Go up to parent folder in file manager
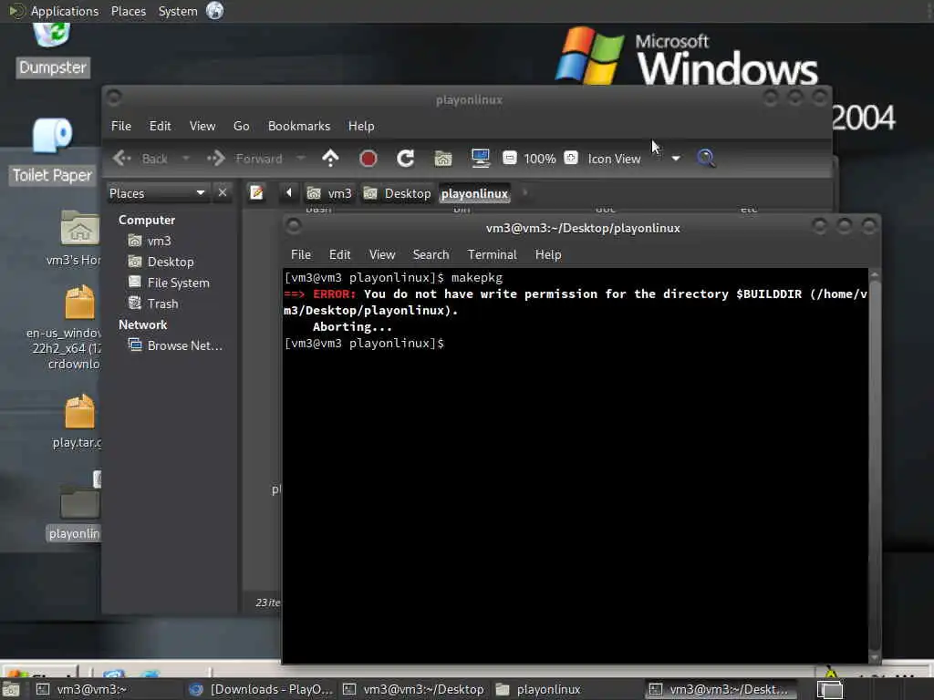Image resolution: width=934 pixels, height=700 pixels. pyautogui.click(x=330, y=159)
